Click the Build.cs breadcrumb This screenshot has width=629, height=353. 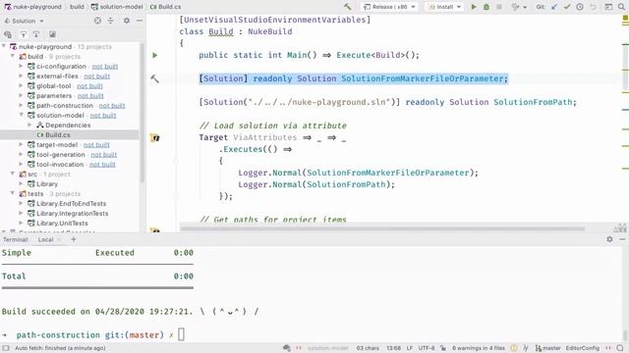point(165,7)
